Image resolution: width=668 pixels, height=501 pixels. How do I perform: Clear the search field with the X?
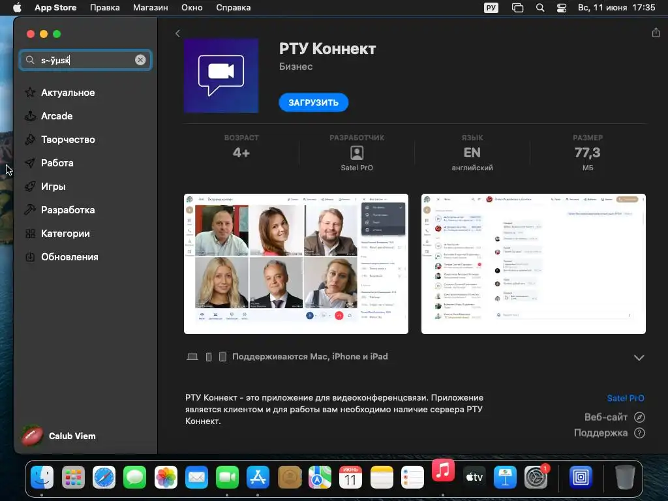140,60
